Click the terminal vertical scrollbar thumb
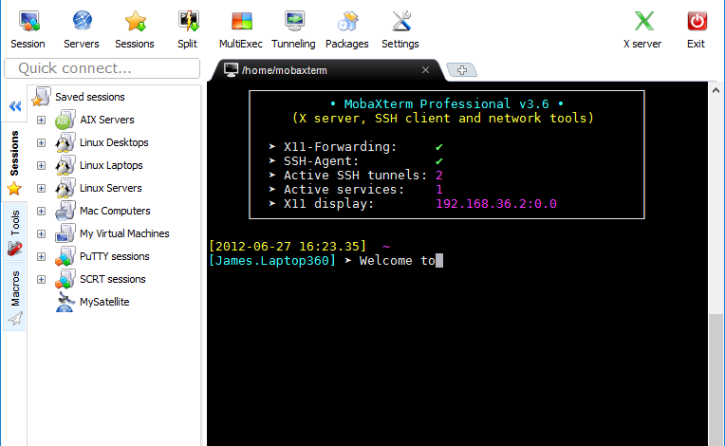Screen dimensions: 725x446 point(716,380)
